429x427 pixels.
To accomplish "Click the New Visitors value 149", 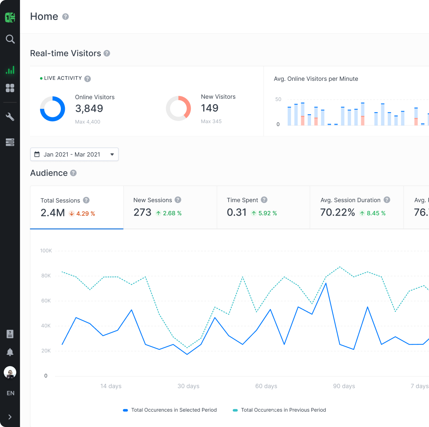I will (x=209, y=108).
